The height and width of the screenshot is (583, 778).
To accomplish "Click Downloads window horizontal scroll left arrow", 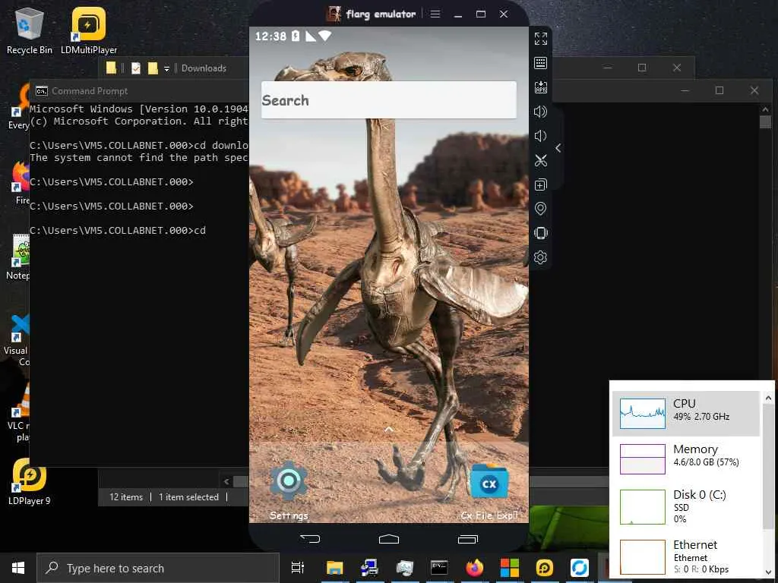I will 226,481.
